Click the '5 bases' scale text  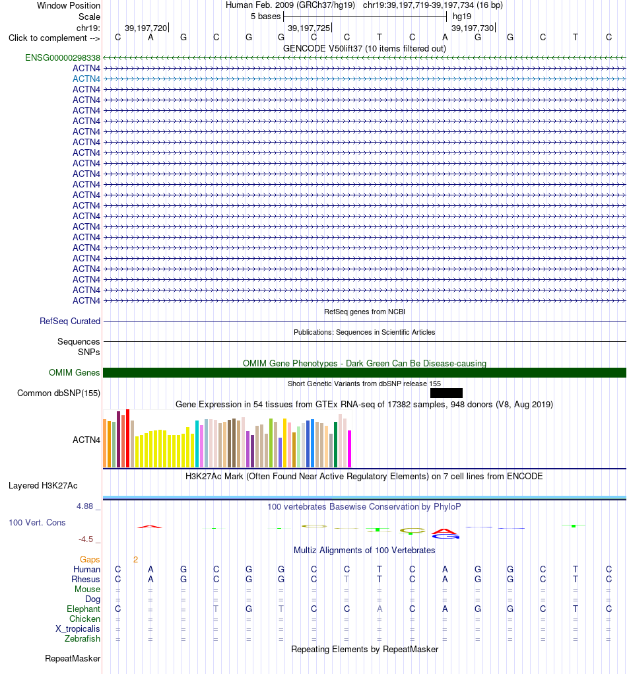(x=265, y=17)
